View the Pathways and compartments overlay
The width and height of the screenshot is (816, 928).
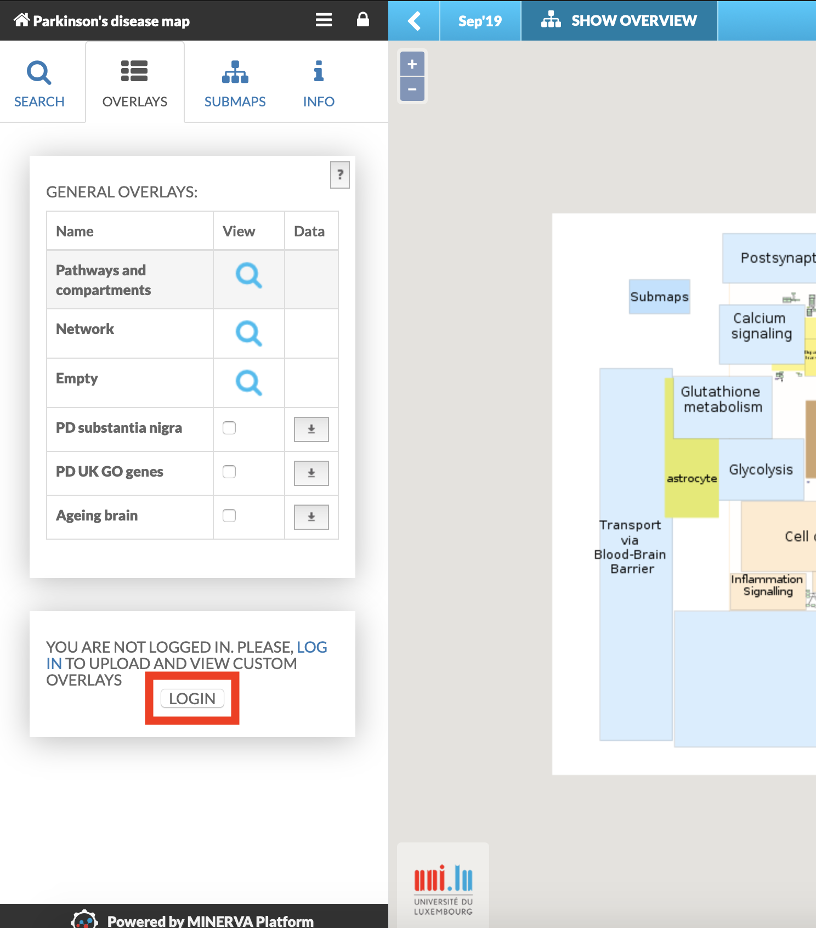pyautogui.click(x=248, y=275)
